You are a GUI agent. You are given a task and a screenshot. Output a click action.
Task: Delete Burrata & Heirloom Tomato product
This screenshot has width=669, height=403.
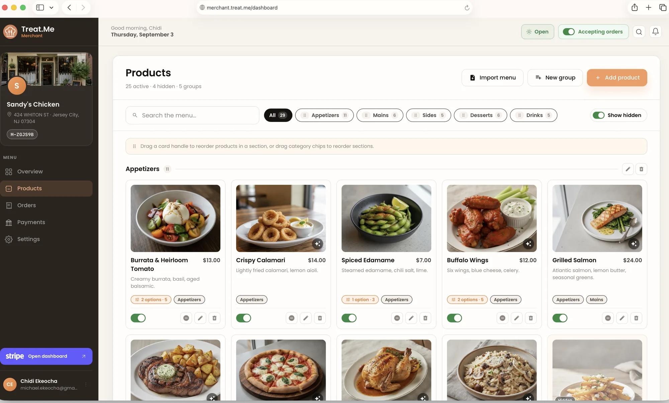click(x=214, y=318)
